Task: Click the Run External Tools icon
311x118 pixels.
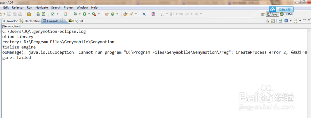Action: (94, 14)
